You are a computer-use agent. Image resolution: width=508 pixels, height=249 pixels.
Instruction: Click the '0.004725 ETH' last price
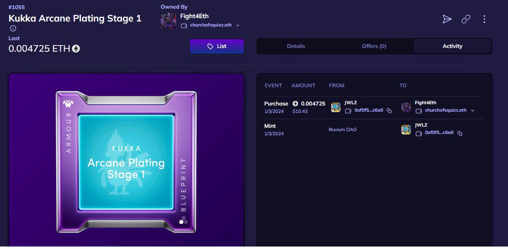[x=39, y=49]
